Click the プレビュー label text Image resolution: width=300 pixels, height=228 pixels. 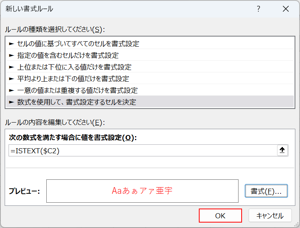point(24,191)
